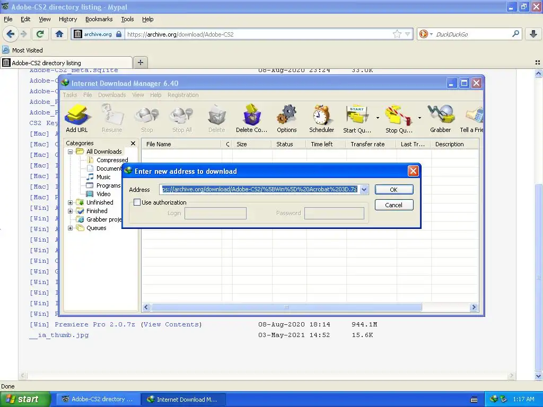Open the browser History menu

pyautogui.click(x=68, y=19)
